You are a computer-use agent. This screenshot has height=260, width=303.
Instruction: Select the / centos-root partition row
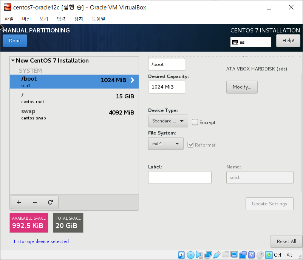pos(74,98)
